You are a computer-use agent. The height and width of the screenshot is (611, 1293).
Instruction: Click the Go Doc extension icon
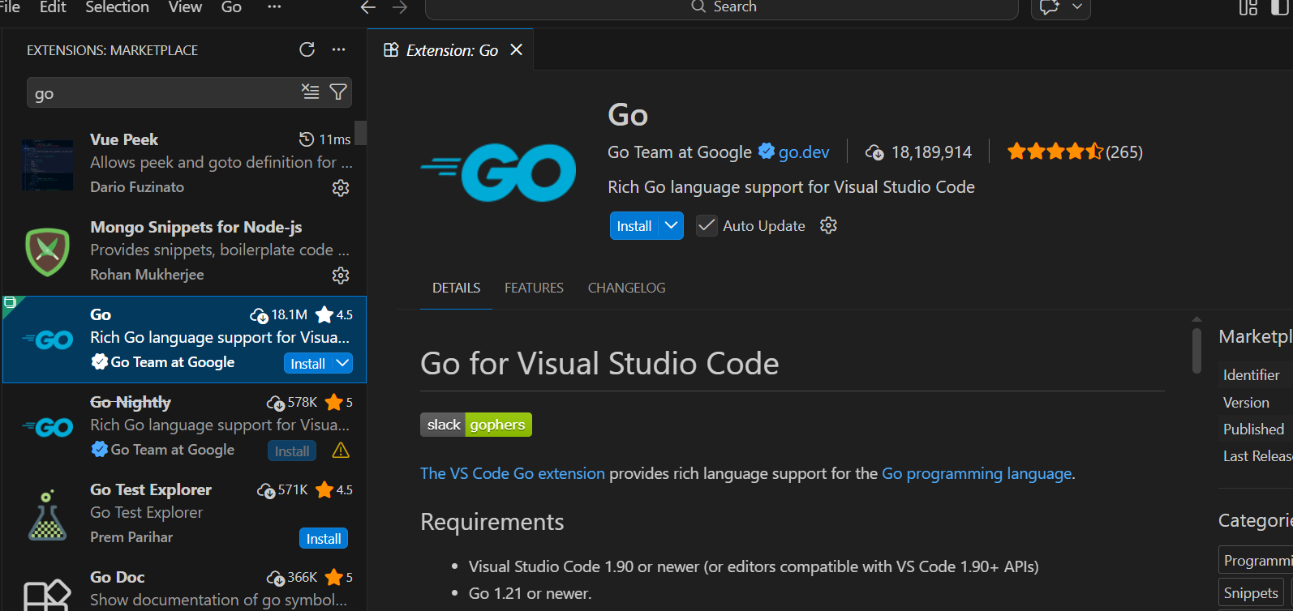coord(47,595)
